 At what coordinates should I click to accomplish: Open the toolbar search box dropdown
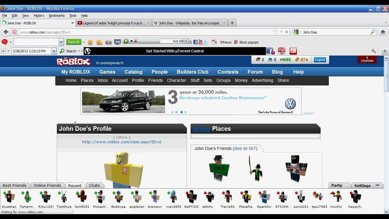tap(61, 42)
